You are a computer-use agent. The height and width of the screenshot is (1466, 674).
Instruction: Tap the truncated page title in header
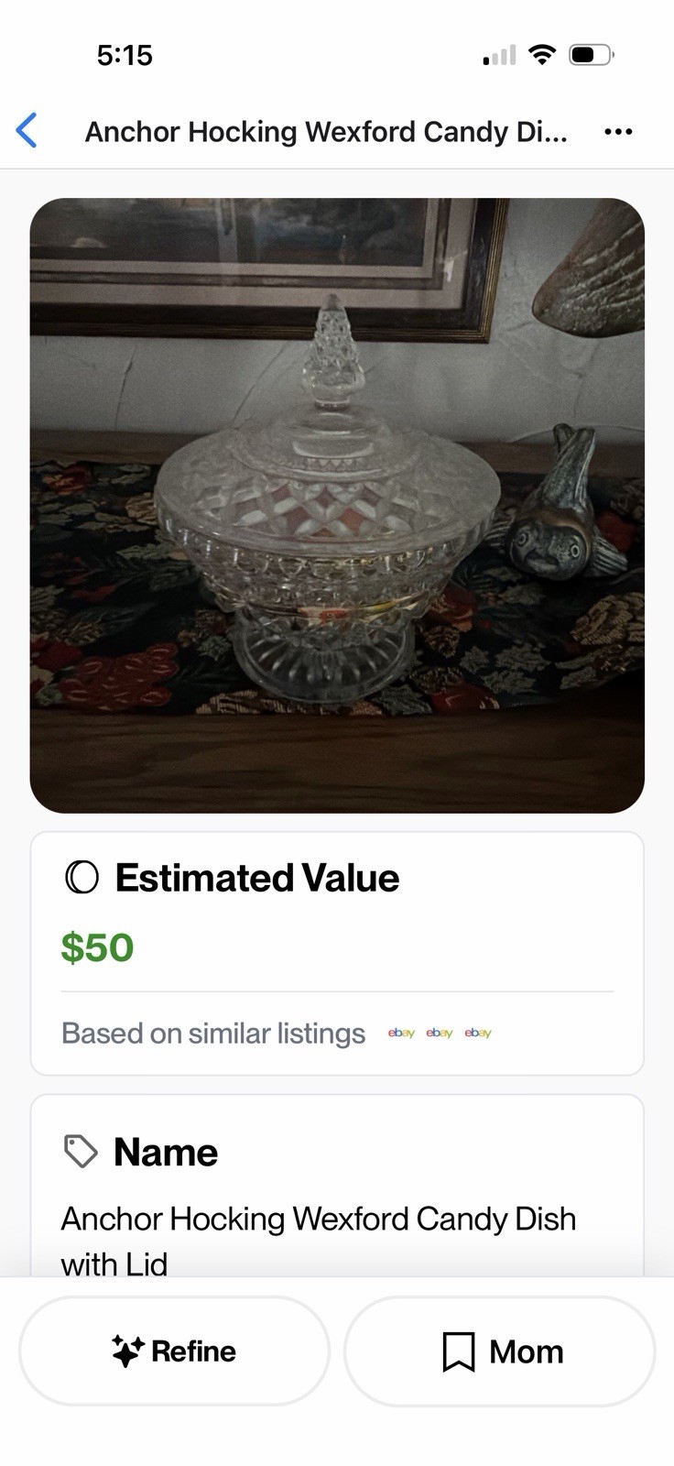pos(326,132)
